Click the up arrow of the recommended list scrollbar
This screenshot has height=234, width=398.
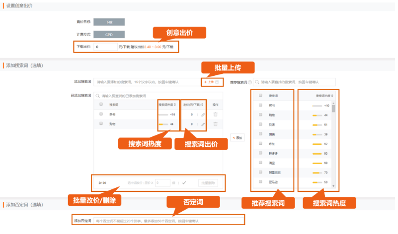click(x=333, y=103)
